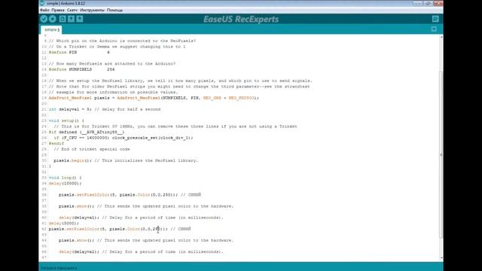Click the Adafruit_NeoPixel pixels declaration line
This screenshot has height=271, width=482.
(154, 98)
